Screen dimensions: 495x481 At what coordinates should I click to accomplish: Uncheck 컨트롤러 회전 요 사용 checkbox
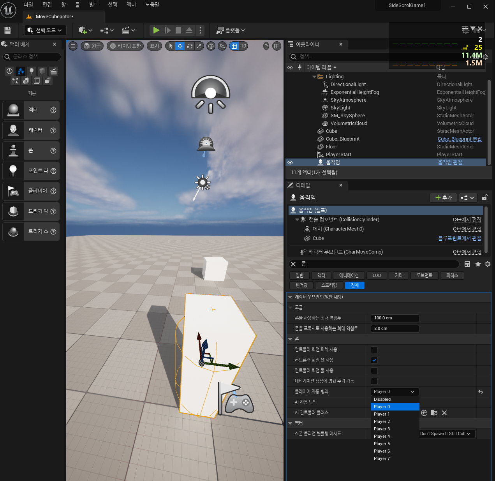coord(374,360)
